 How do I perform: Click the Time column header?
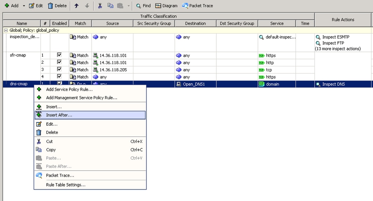coord(305,23)
